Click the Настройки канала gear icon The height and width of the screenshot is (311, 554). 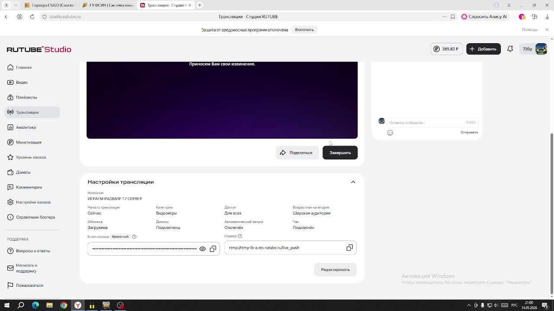pos(10,202)
